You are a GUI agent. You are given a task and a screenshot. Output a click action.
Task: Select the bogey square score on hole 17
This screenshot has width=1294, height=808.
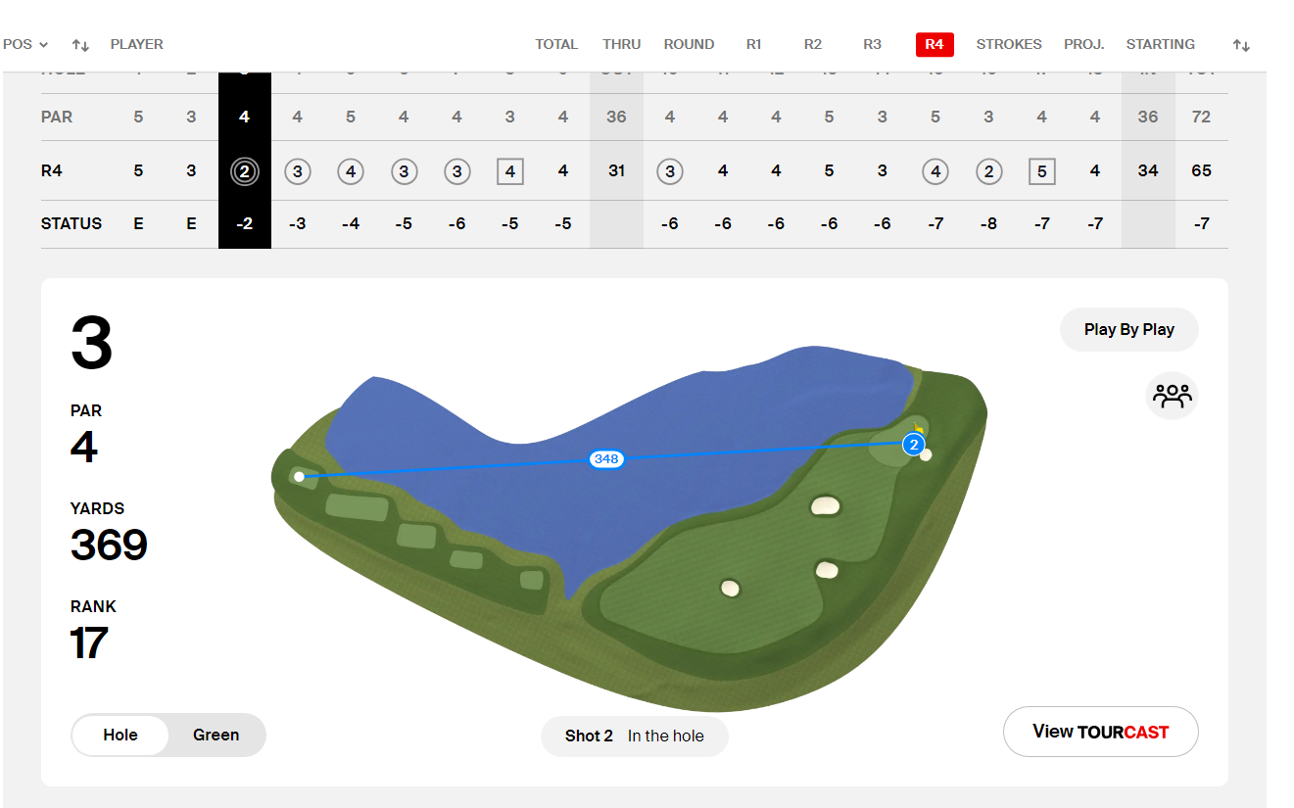1041,171
